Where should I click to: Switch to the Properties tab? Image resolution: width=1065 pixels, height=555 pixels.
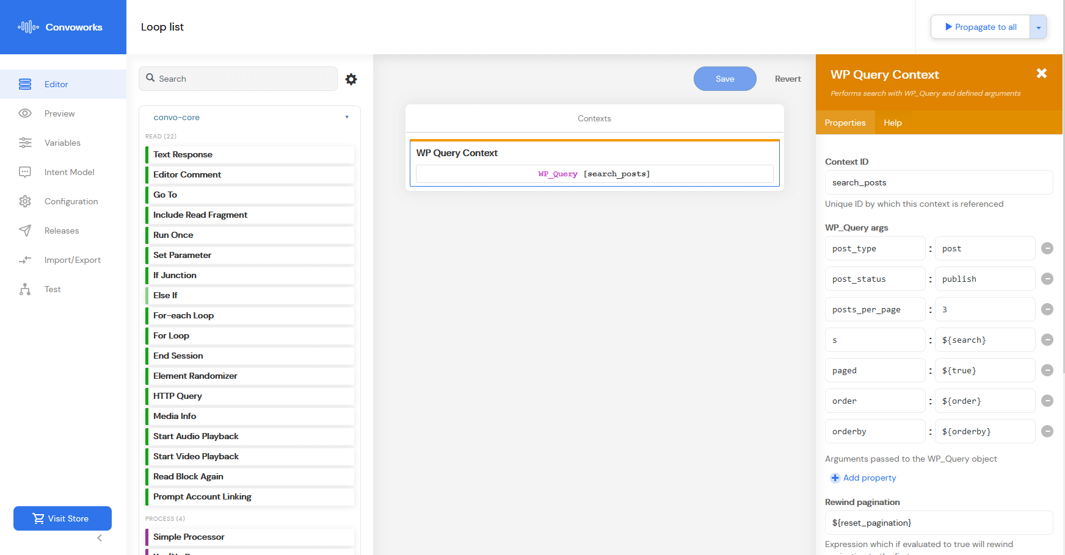coord(845,123)
